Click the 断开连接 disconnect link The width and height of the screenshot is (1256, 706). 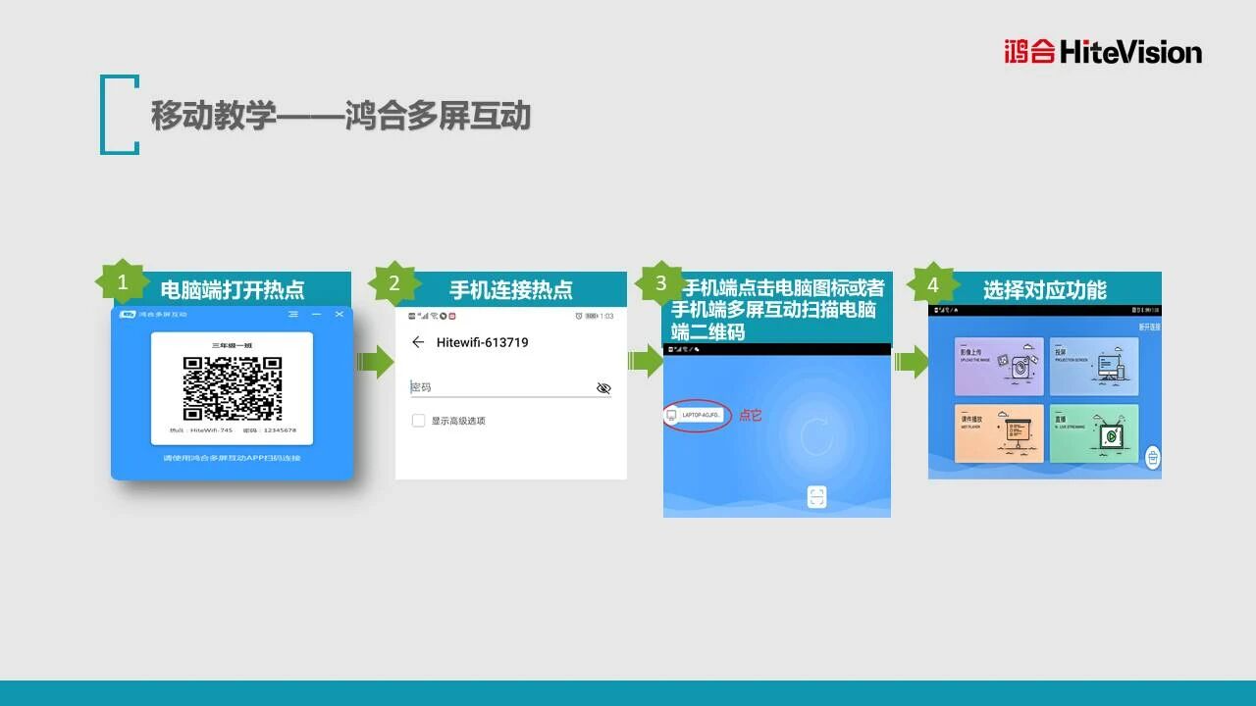1148,327
